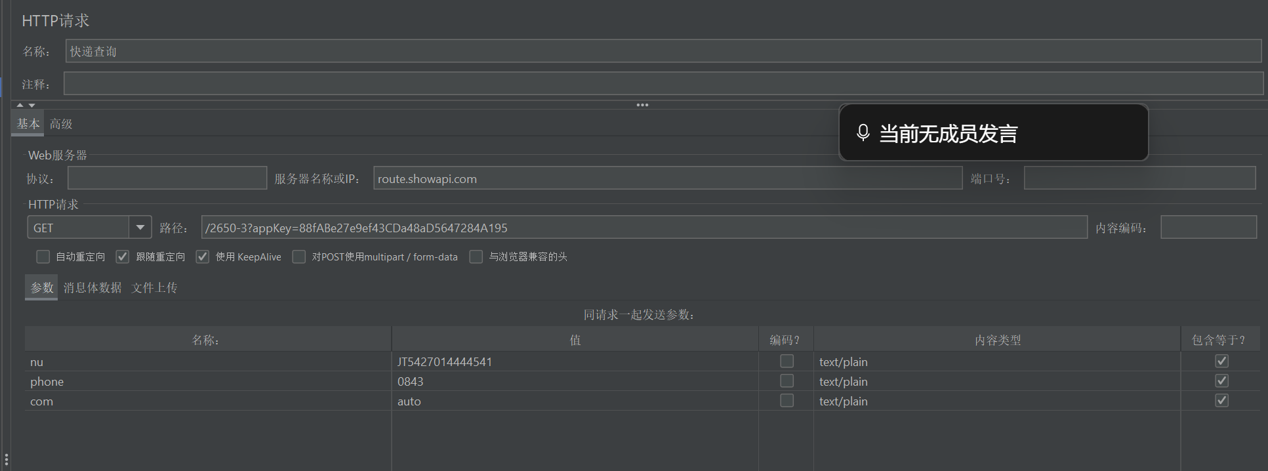Click the 服务器名称或IP field
This screenshot has height=471, width=1268.
(668, 178)
